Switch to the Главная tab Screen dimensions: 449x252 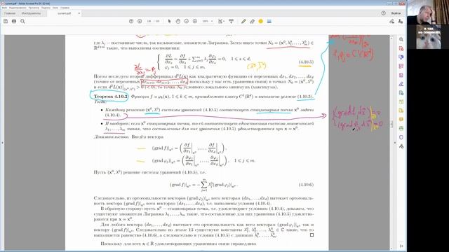(10, 13)
